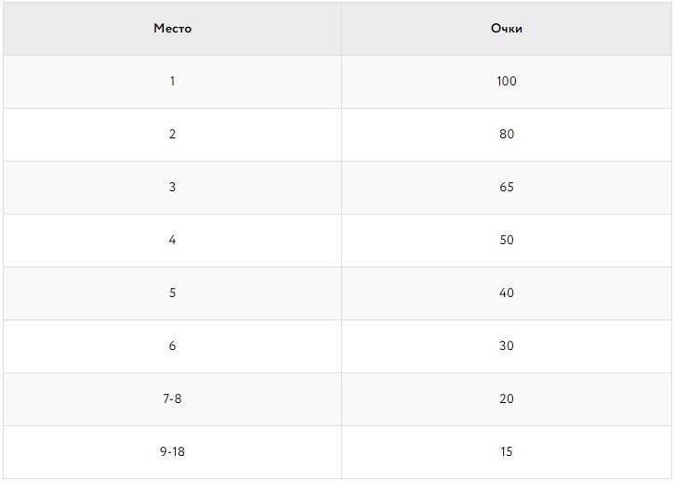675x482 pixels.
Task: Select the 65 points cell
Action: (x=506, y=188)
